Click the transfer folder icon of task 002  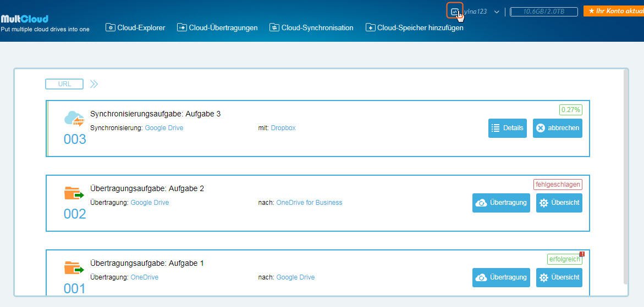pos(74,193)
